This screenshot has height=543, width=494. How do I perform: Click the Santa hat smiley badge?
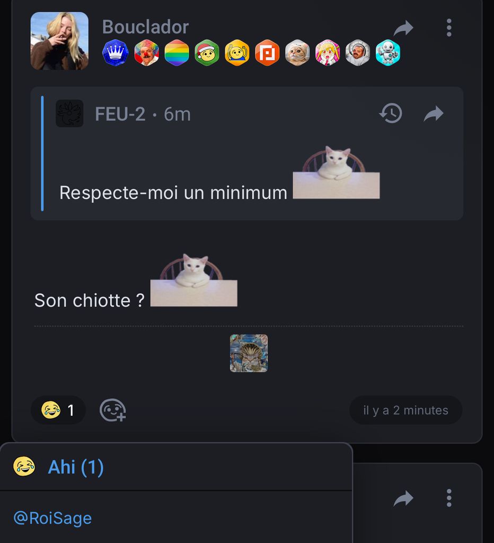207,52
